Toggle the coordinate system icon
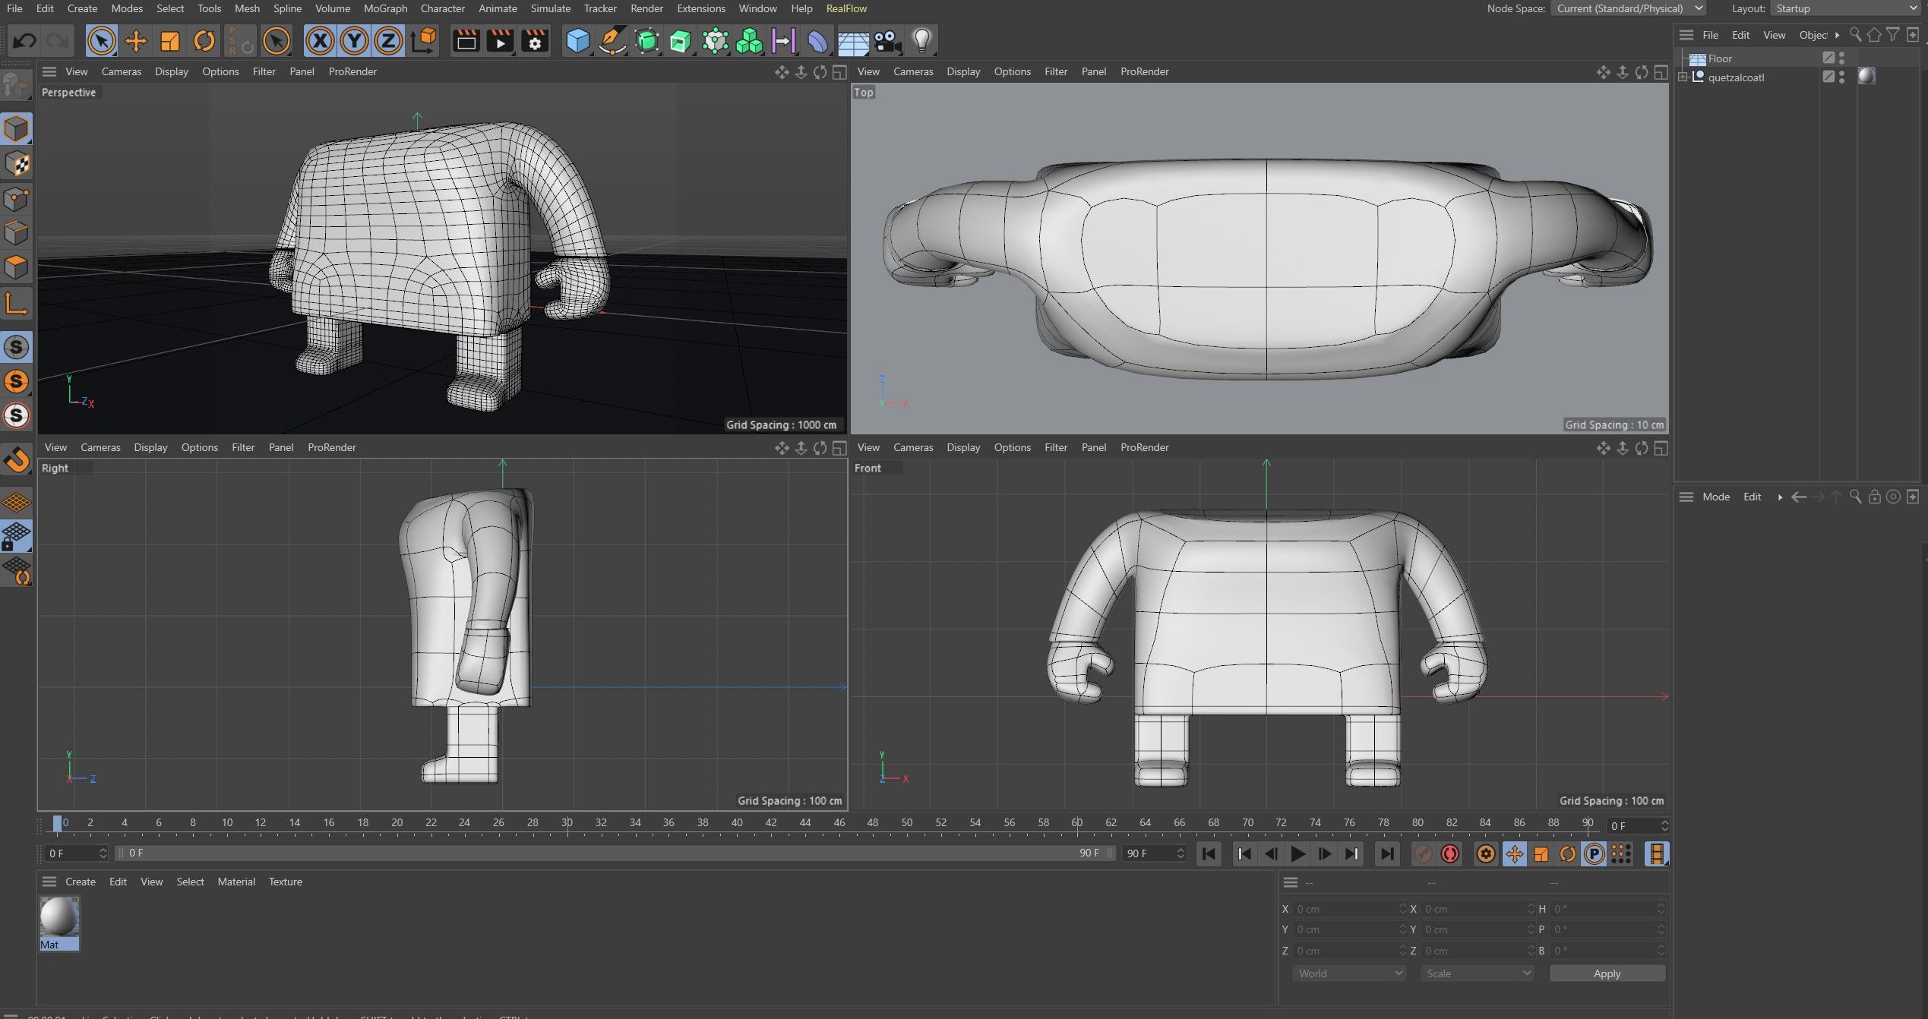1928x1019 pixels. coord(425,40)
